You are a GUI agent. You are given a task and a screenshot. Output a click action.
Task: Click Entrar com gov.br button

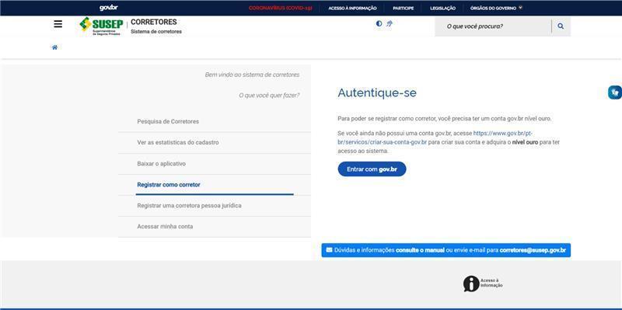pyautogui.click(x=372, y=169)
